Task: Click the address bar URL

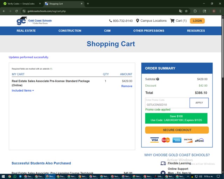Action: tap(47, 11)
